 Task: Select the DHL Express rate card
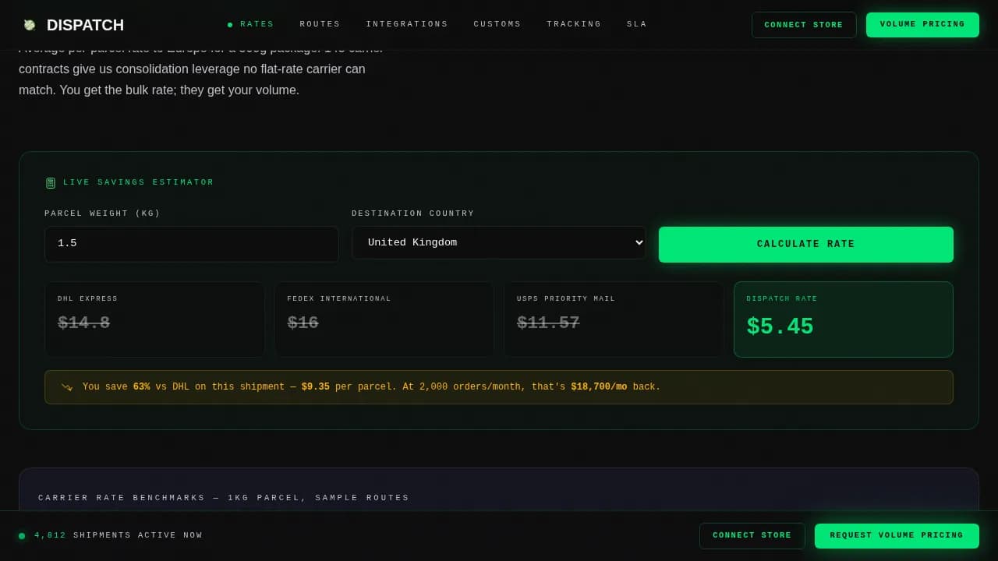[x=154, y=319]
